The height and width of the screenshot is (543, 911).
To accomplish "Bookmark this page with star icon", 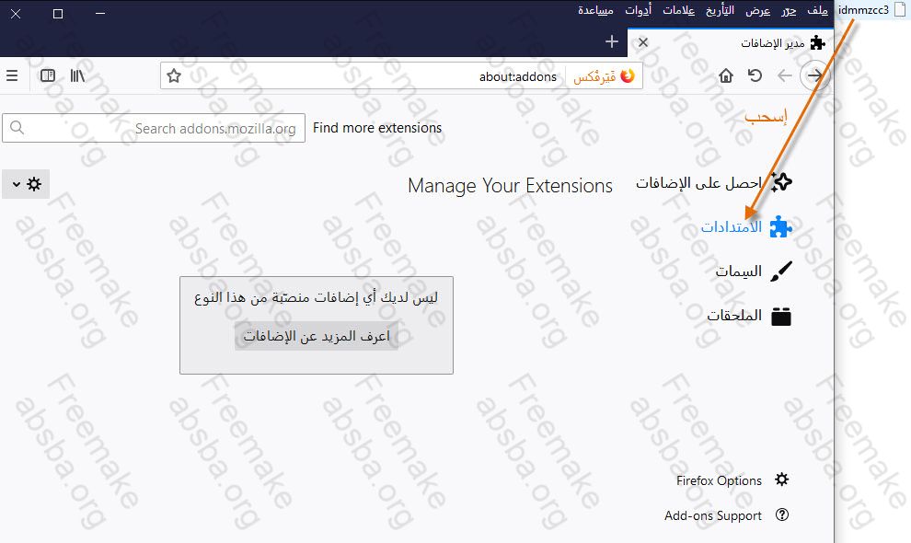I will pyautogui.click(x=174, y=76).
